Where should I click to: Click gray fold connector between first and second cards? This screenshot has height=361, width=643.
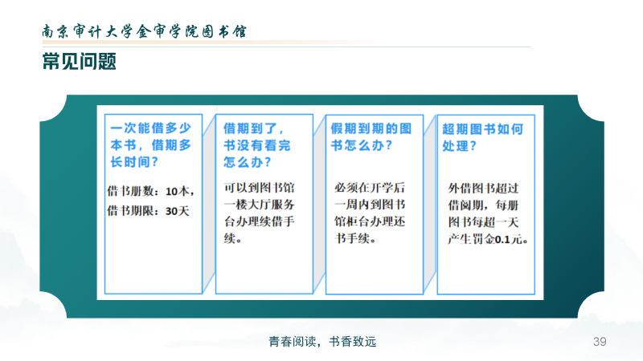pyautogui.click(x=209, y=201)
